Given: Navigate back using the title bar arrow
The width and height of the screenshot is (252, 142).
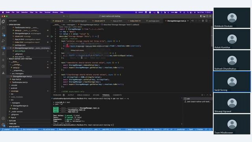Looking at the screenshot, I should (x=64, y=16).
